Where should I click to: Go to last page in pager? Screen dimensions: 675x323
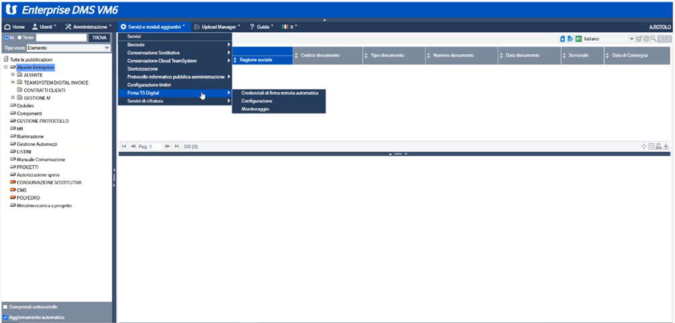coord(177,146)
